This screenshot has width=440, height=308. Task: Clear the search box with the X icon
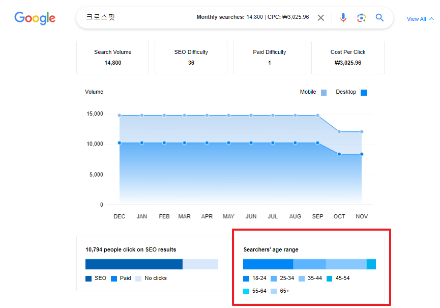321,18
